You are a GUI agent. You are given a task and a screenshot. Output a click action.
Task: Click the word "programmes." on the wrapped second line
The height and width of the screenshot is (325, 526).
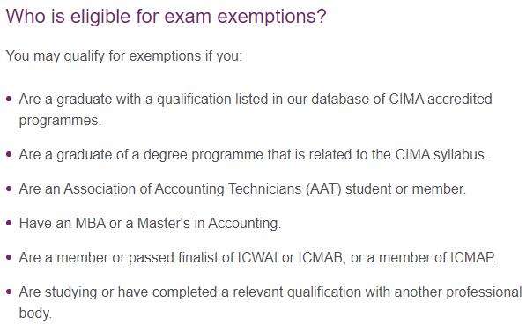point(60,121)
